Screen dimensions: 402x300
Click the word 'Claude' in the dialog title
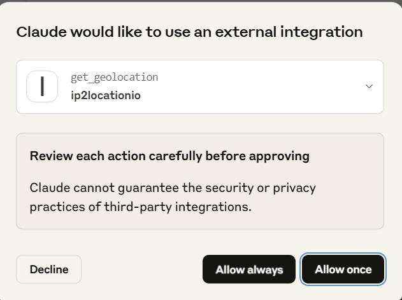41,32
